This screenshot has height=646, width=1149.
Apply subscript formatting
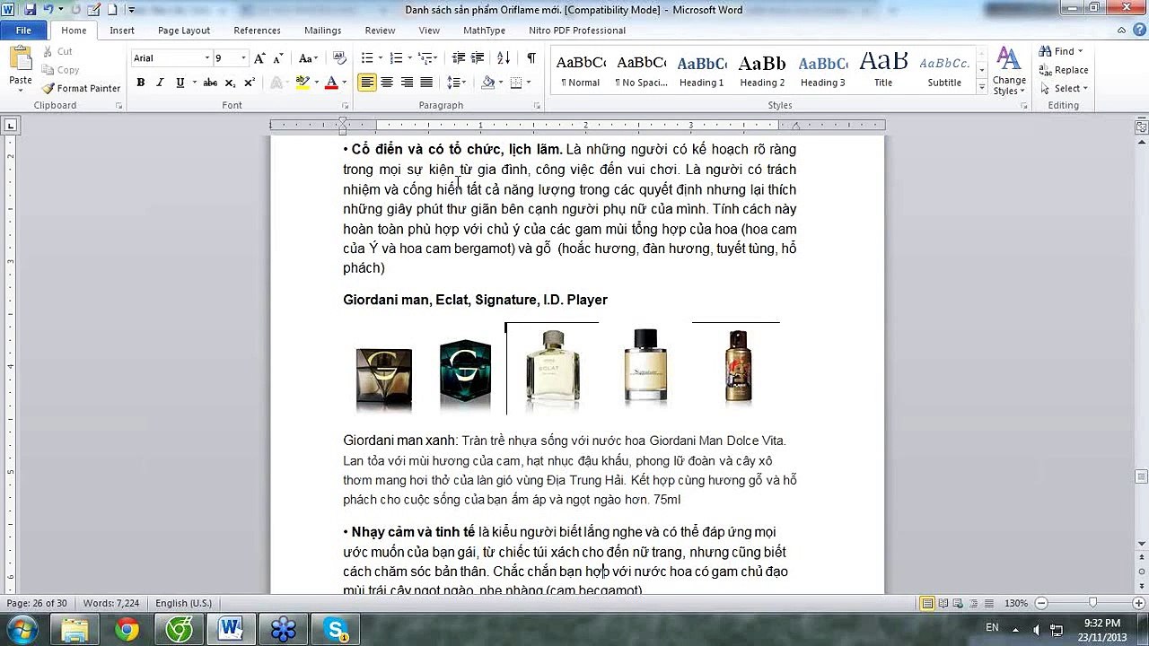230,83
